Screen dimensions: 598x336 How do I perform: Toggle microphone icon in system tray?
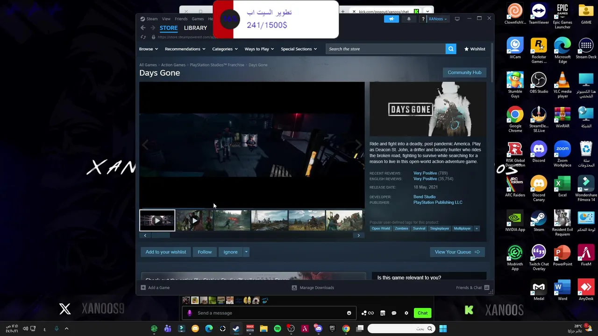(x=57, y=329)
